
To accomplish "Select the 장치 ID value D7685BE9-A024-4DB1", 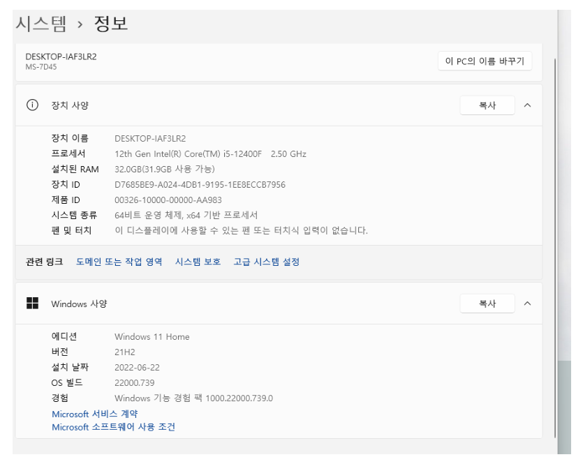I will click(200, 185).
